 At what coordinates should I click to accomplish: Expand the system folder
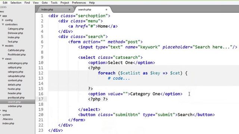(x=1, y=115)
